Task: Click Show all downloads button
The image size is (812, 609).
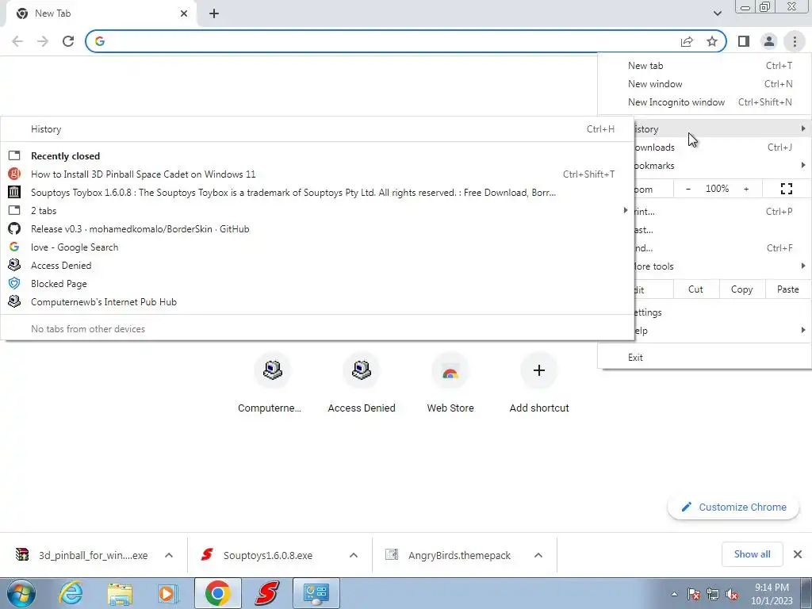Action: coord(752,554)
